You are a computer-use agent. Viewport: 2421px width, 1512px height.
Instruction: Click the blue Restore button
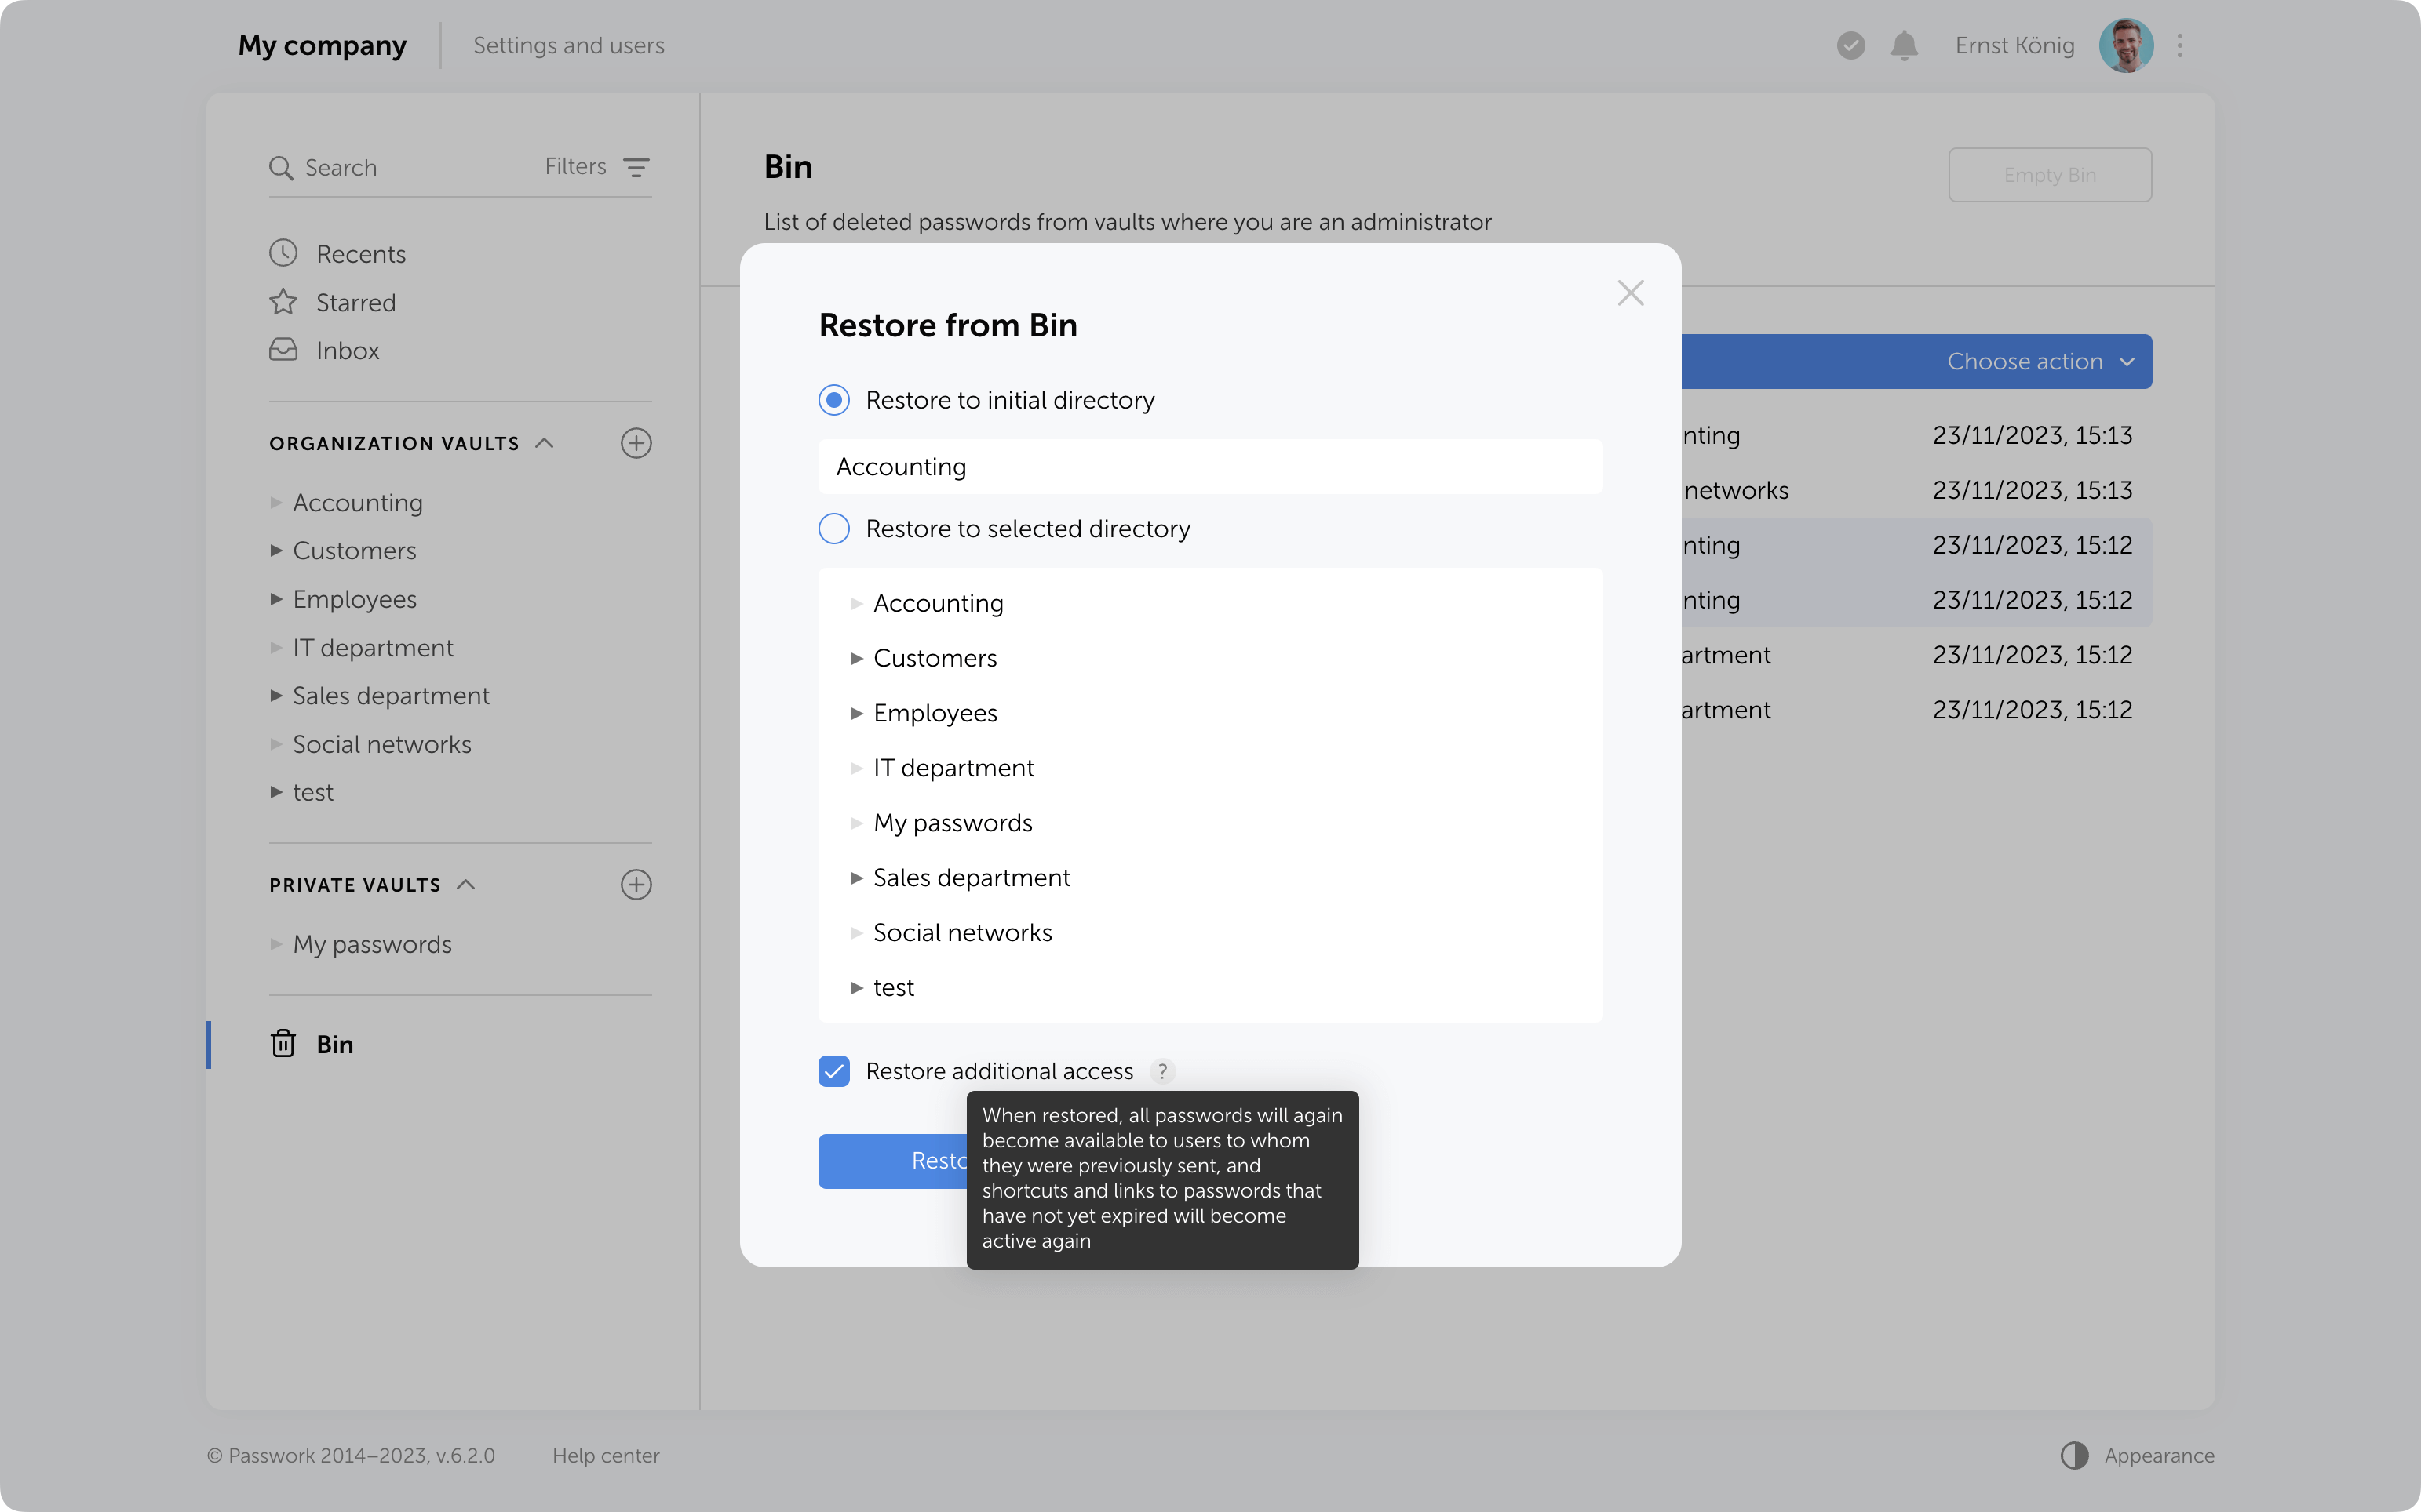click(891, 1161)
